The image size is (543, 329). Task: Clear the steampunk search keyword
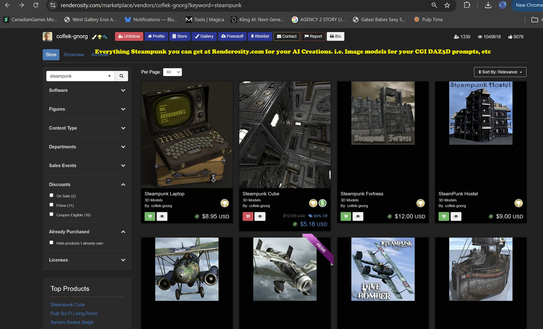(110, 76)
